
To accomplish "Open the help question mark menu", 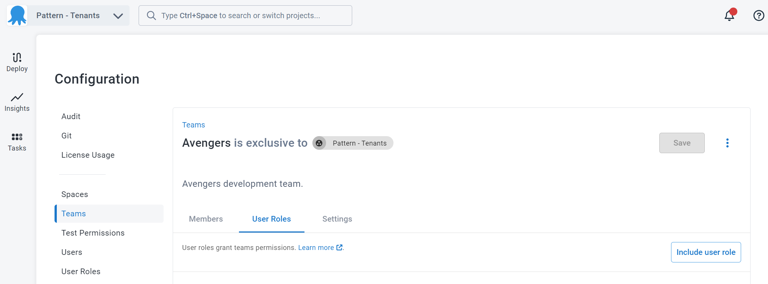I will tap(759, 16).
